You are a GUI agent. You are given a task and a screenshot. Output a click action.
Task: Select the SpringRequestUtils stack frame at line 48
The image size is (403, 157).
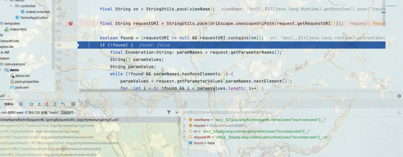[90, 119]
